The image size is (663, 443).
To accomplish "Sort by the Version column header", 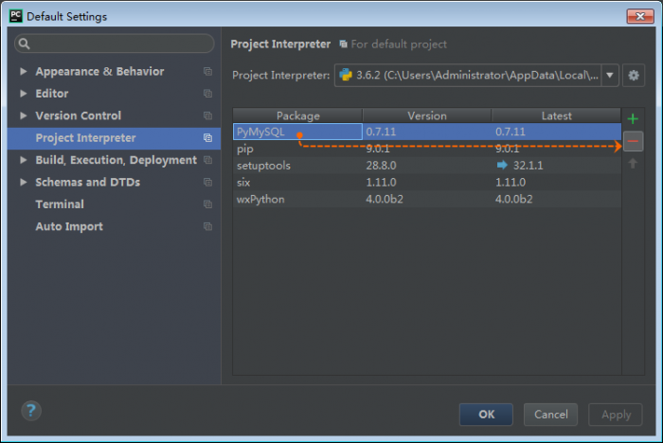I will click(x=426, y=115).
